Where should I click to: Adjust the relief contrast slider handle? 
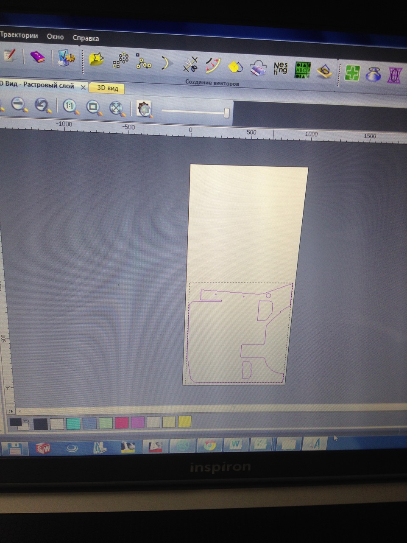226,113
